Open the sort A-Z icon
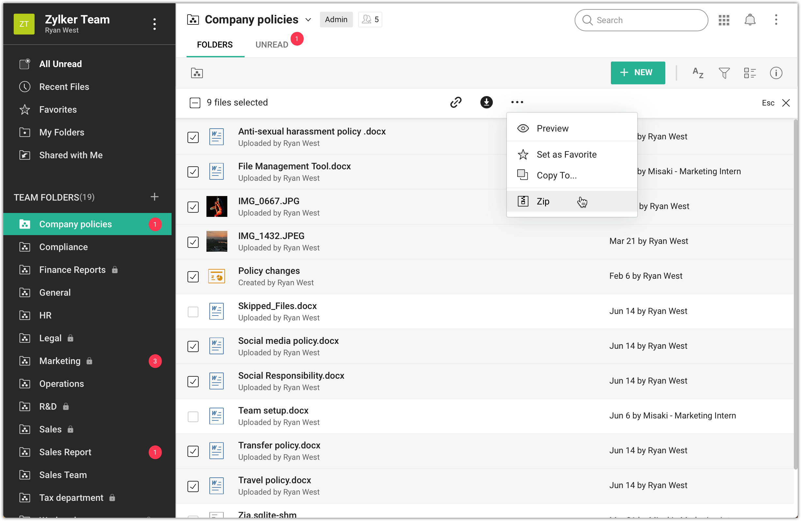Screen dimensions: 801x521 (698, 73)
